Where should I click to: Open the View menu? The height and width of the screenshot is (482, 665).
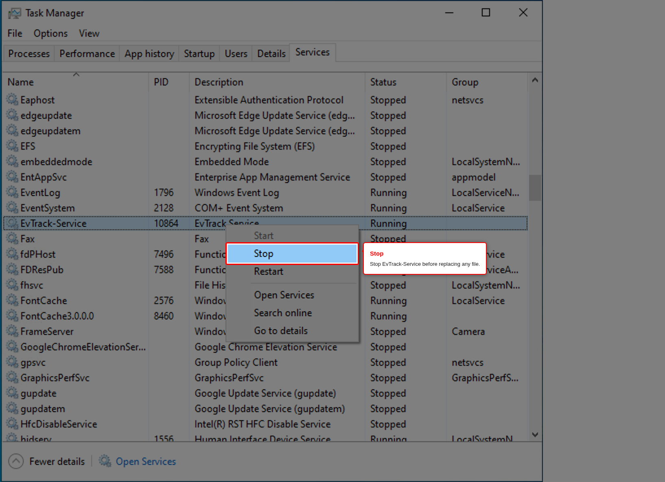click(89, 33)
